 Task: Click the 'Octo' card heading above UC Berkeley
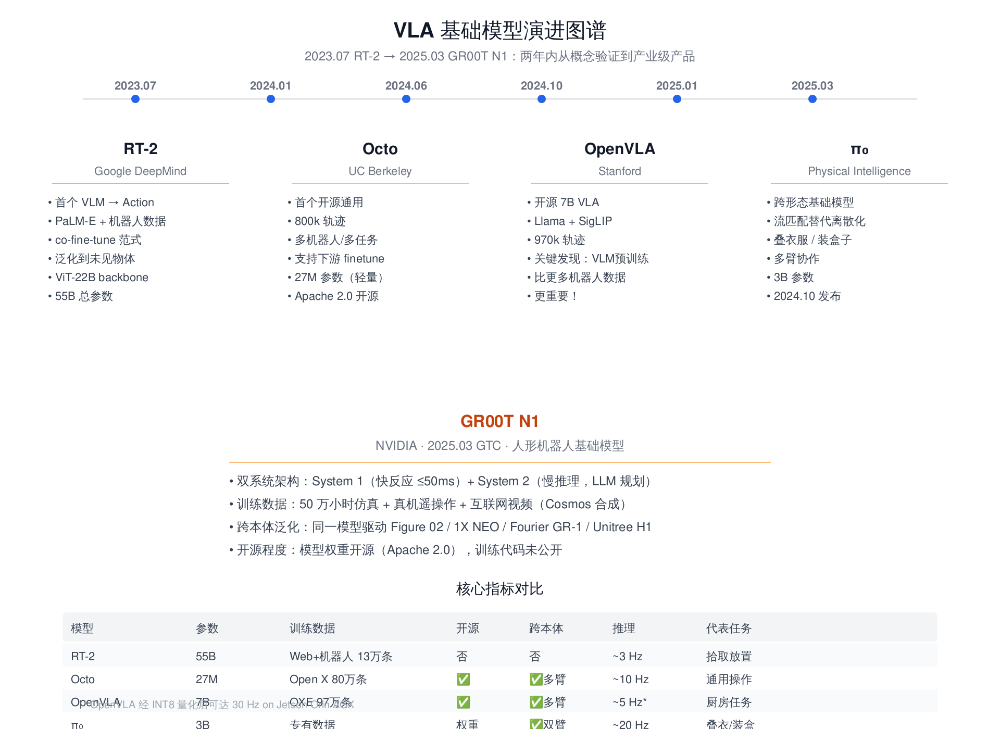coord(380,149)
